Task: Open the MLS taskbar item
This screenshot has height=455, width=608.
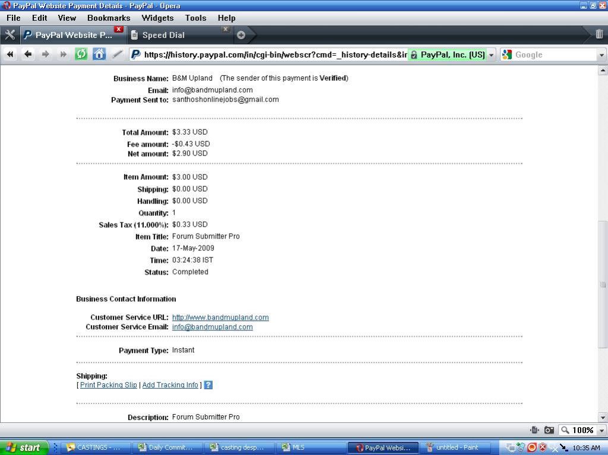Action: coord(310,448)
